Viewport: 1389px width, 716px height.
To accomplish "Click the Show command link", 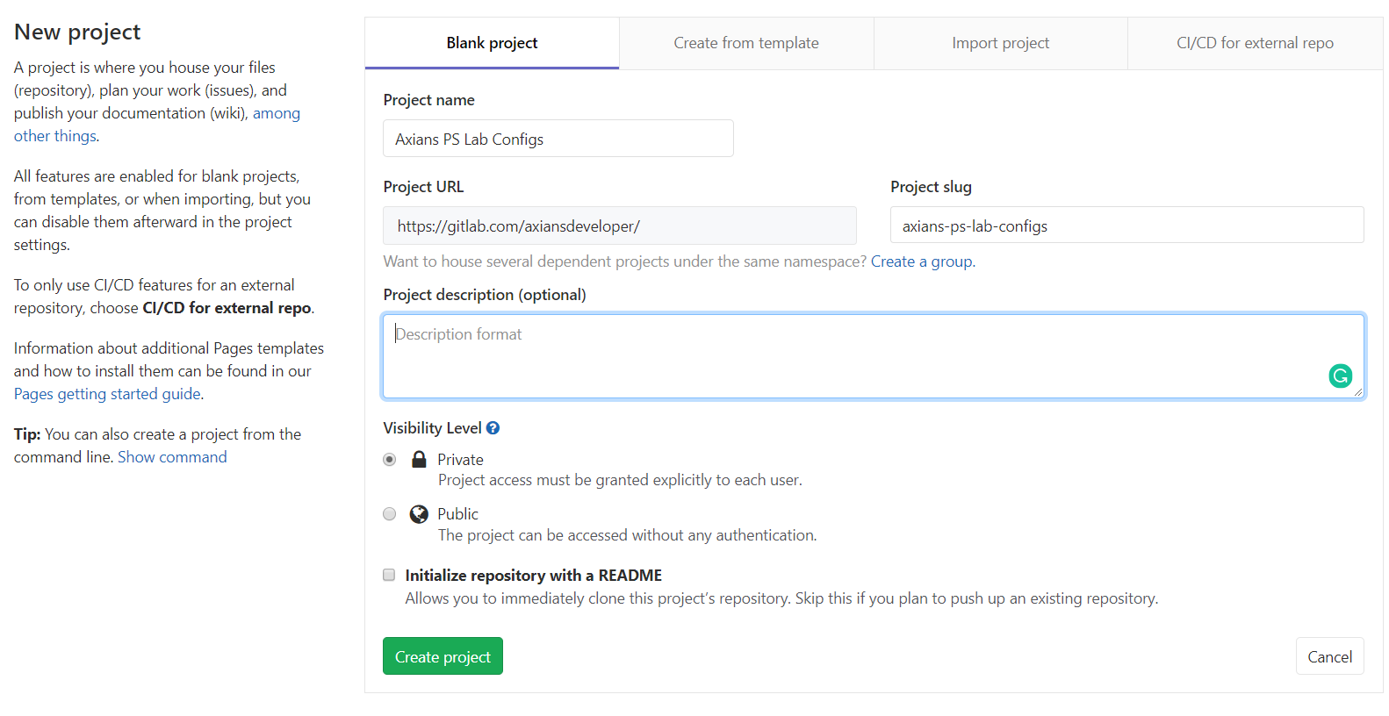I will click(x=172, y=457).
